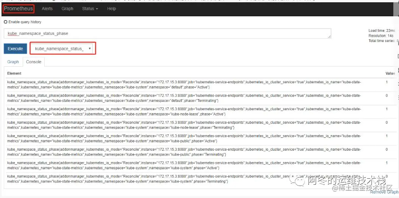
Task: Click the Remove Graph link
Action: tap(384, 192)
